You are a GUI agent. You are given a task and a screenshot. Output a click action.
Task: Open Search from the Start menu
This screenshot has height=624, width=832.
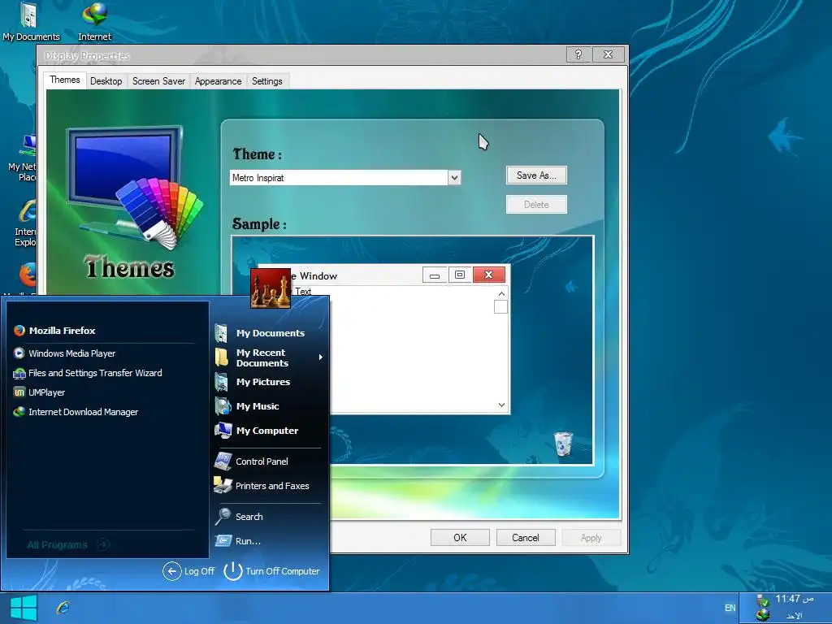pos(239,517)
